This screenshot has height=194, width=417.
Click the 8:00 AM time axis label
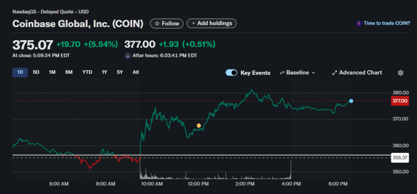point(105,184)
